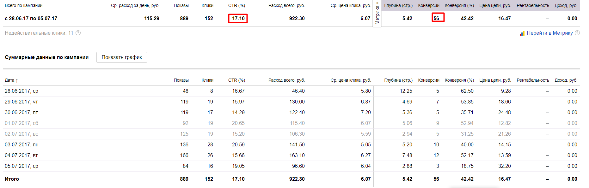Sort by Конверсия (%) column header
The width and height of the screenshot is (589, 188).
coord(459,80)
